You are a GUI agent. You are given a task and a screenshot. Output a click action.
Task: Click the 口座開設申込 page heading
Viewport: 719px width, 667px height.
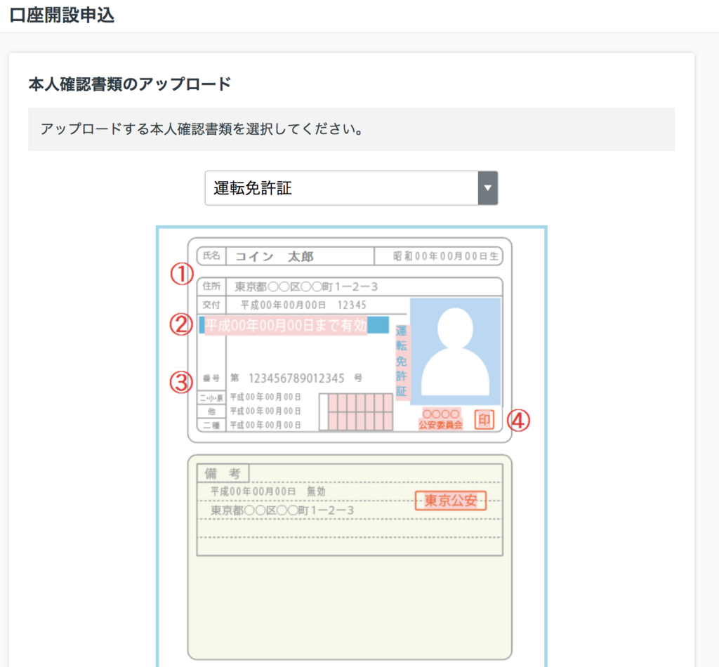click(62, 15)
